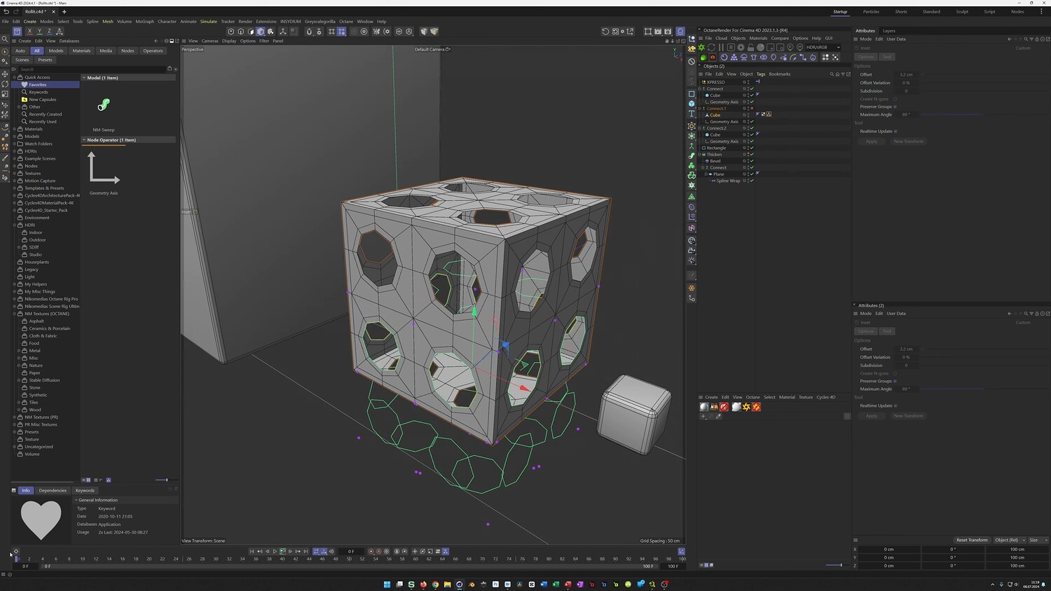Switch to the Sculpt layout tab
The height and width of the screenshot is (591, 1051).
962,12
